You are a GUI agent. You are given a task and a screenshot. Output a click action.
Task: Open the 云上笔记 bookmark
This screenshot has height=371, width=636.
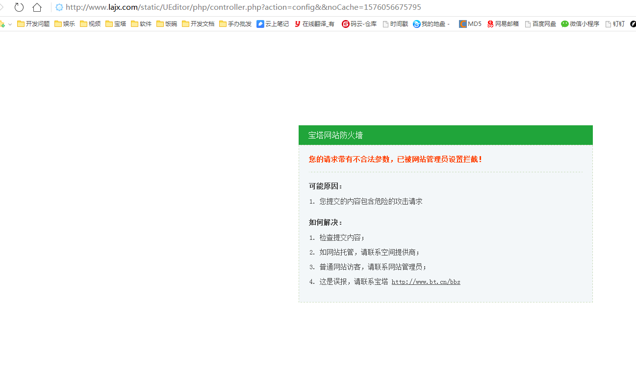click(273, 23)
